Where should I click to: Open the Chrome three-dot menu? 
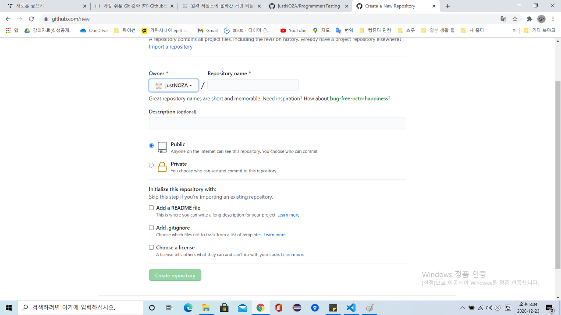click(x=553, y=19)
